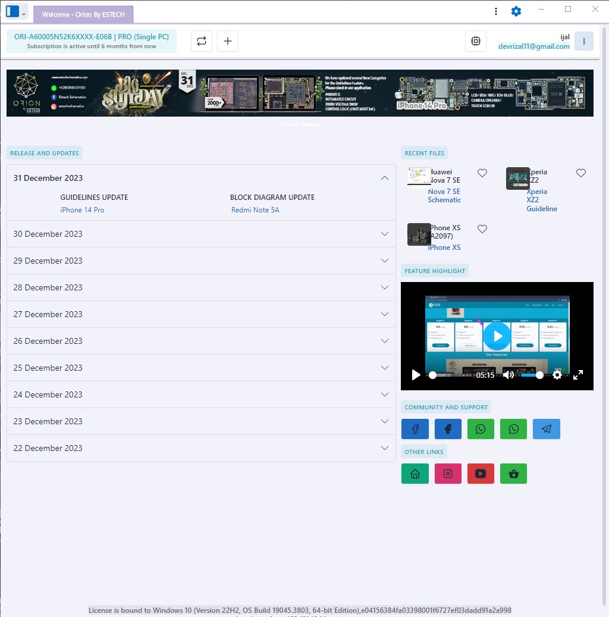Open the YouTube link button
The height and width of the screenshot is (617, 609).
pos(481,474)
